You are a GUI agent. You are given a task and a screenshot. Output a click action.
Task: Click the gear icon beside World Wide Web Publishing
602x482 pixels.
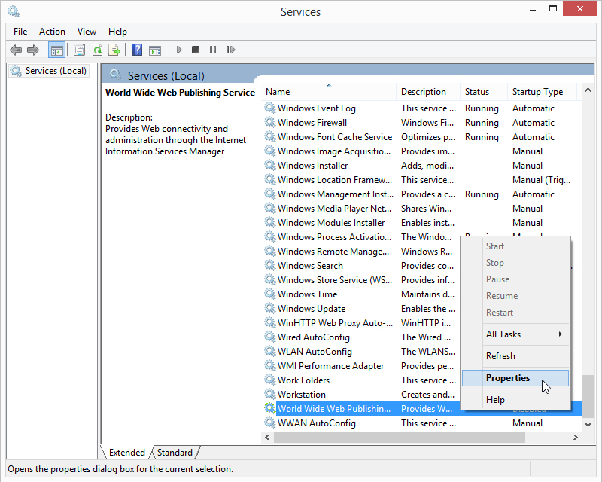[x=270, y=408]
